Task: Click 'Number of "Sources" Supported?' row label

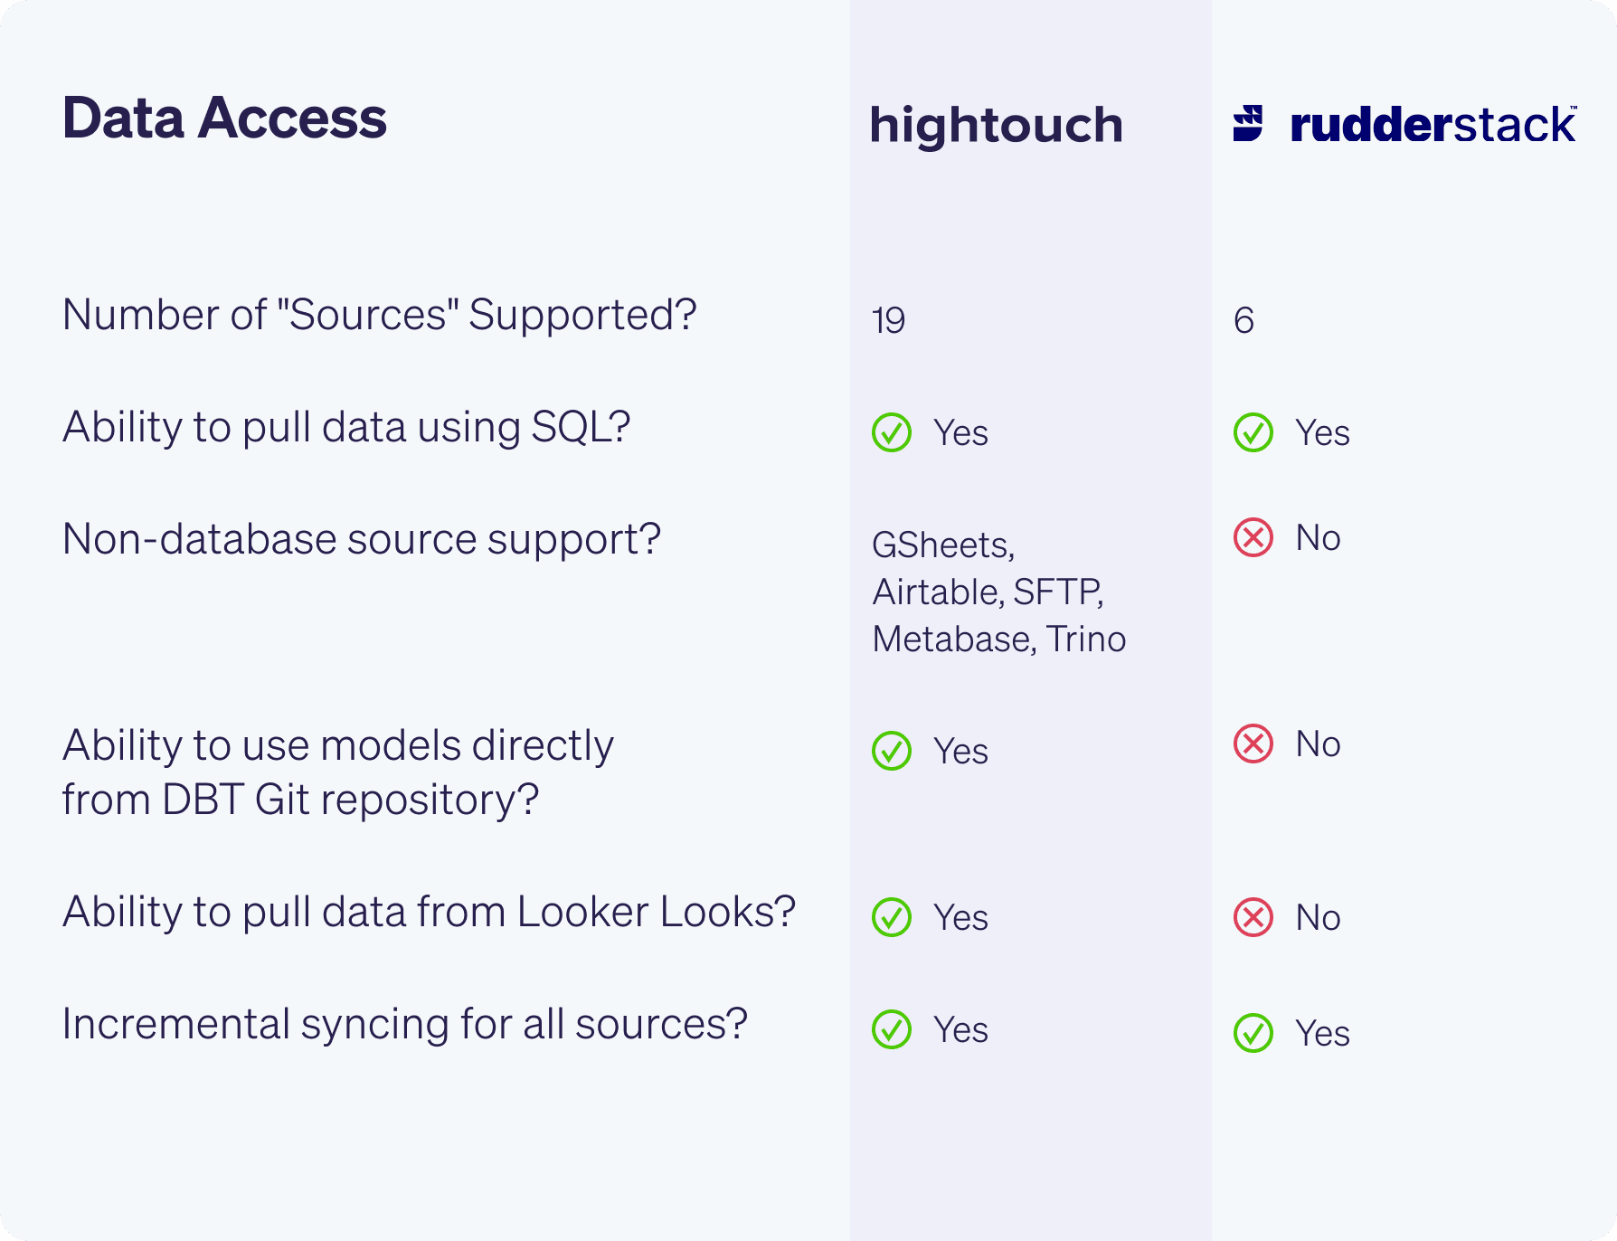Action: coord(380,315)
